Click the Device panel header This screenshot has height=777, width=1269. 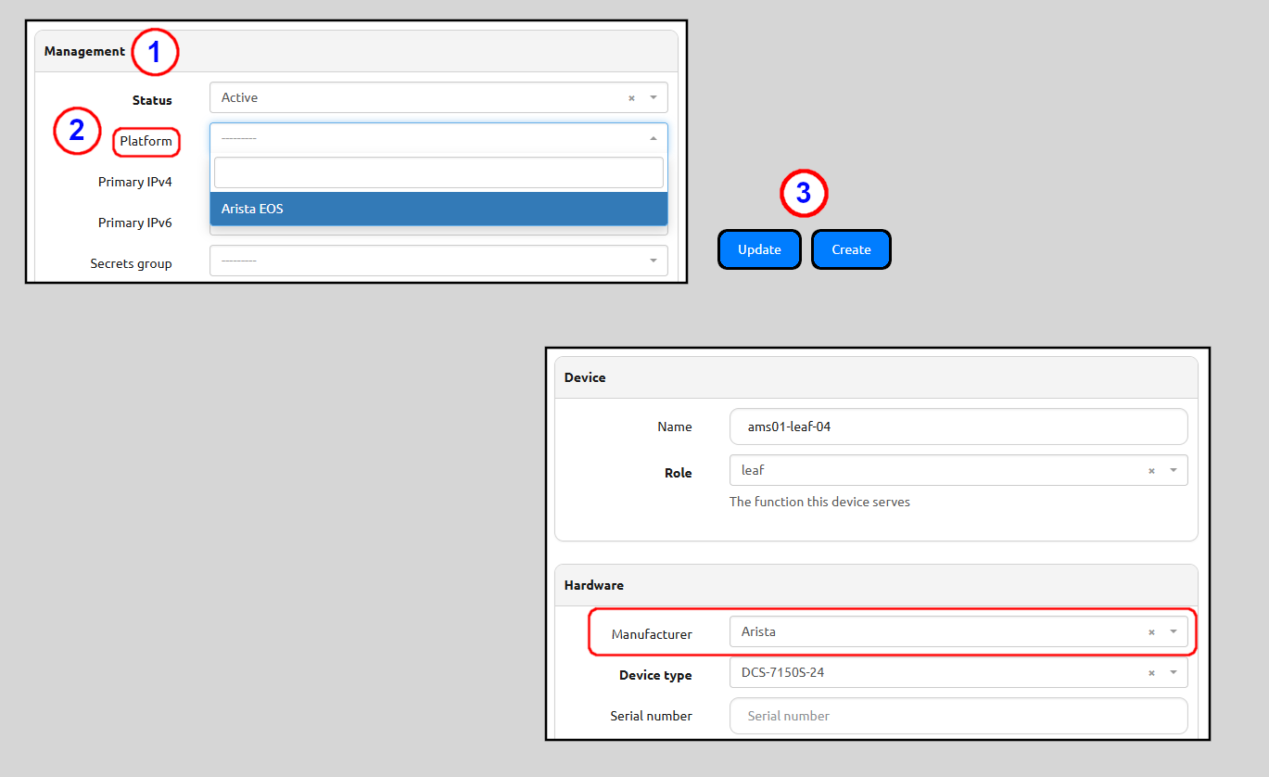tap(585, 377)
